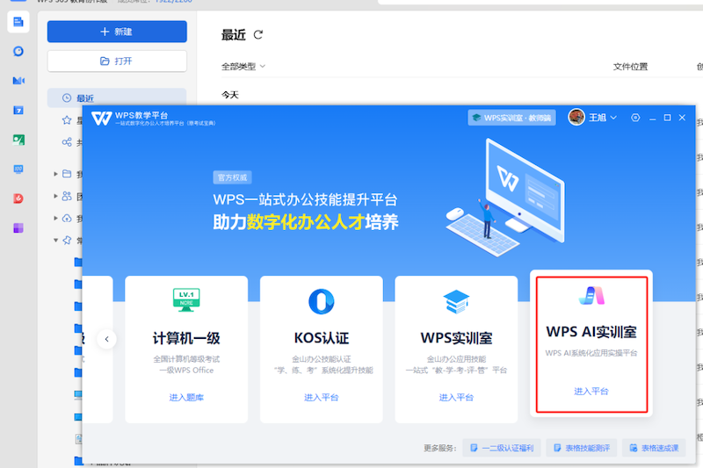This screenshot has height=468, width=703.
Task: Click the KOS认证 blue icon
Action: coord(322,301)
